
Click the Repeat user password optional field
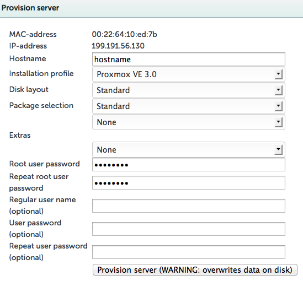point(189,252)
